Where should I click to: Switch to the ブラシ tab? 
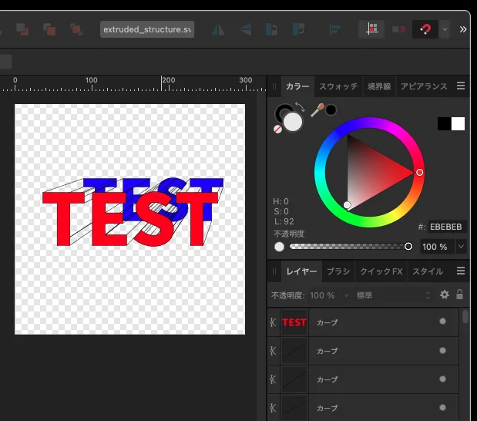pos(338,271)
